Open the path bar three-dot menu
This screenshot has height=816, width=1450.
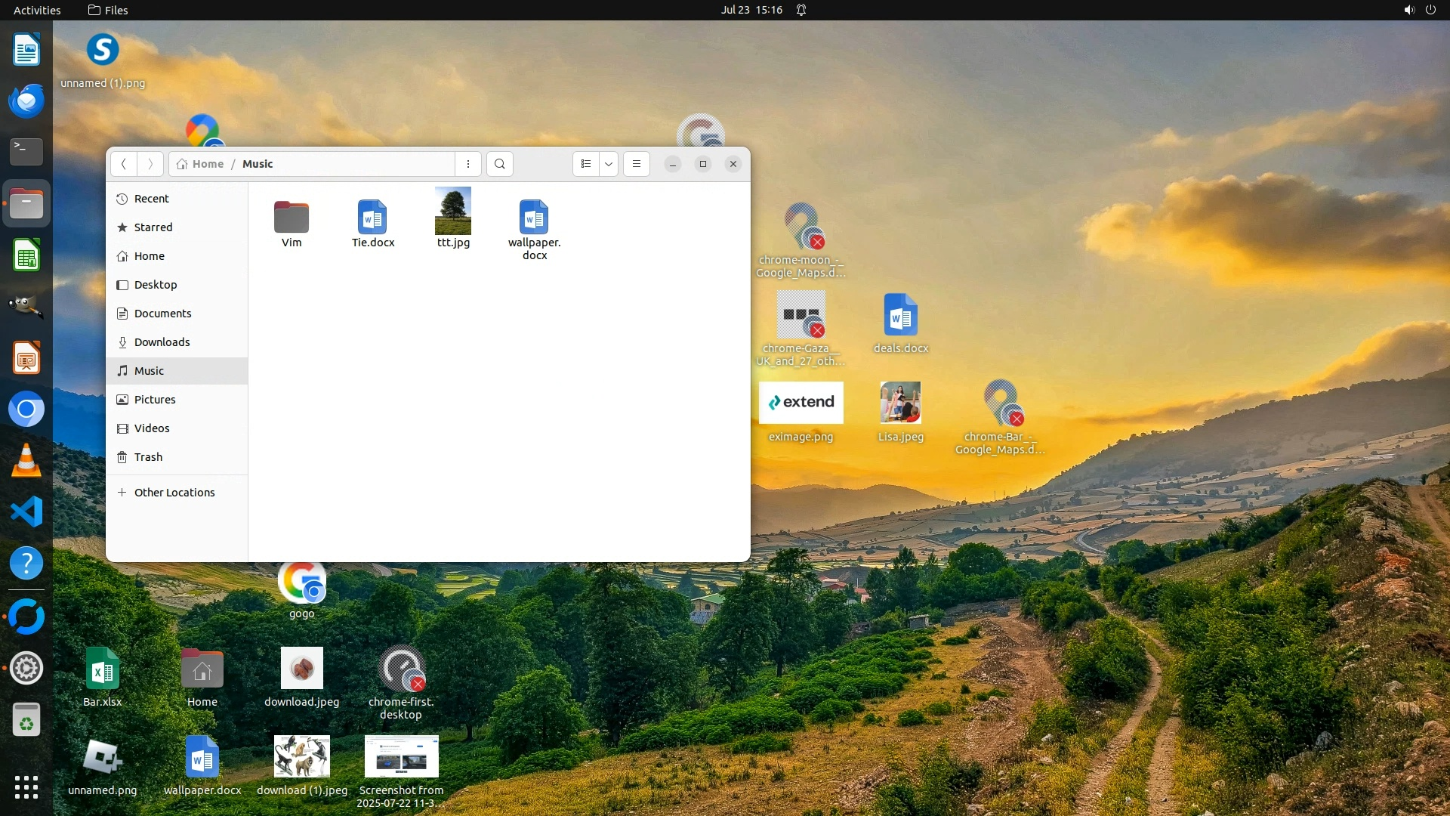(x=468, y=164)
